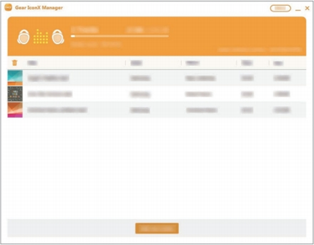Sort tracks by the Time column header

[246, 63]
